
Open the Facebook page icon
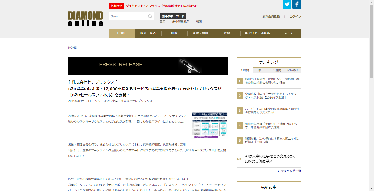(x=297, y=4)
